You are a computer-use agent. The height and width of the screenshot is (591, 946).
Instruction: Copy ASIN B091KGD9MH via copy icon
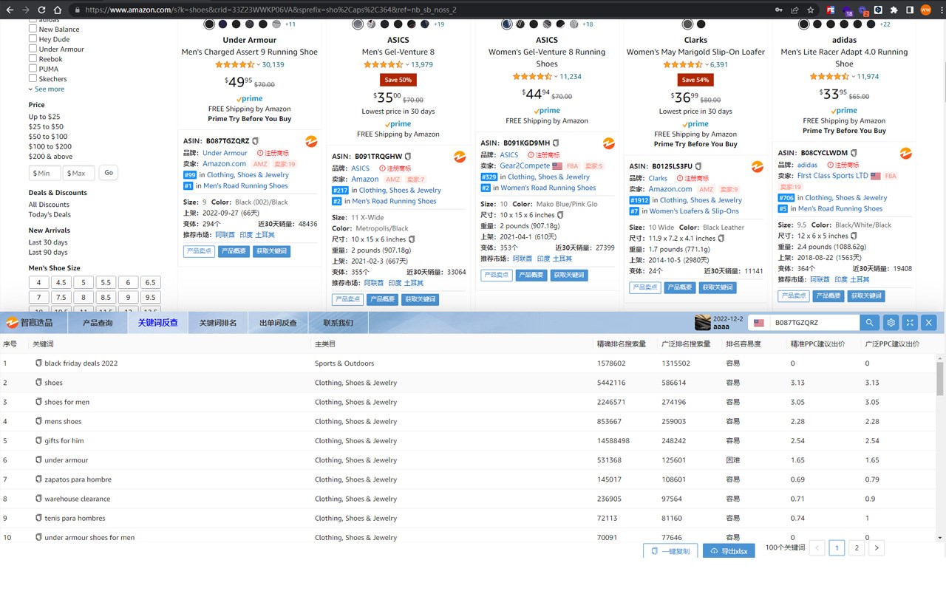coord(556,143)
